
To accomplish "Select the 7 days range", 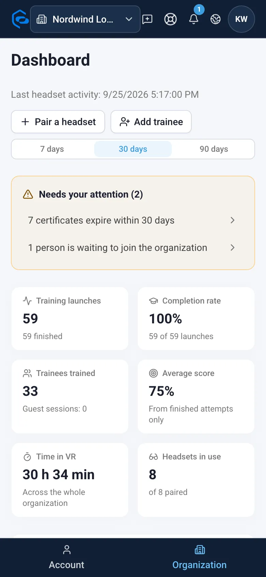I will [x=52, y=149].
